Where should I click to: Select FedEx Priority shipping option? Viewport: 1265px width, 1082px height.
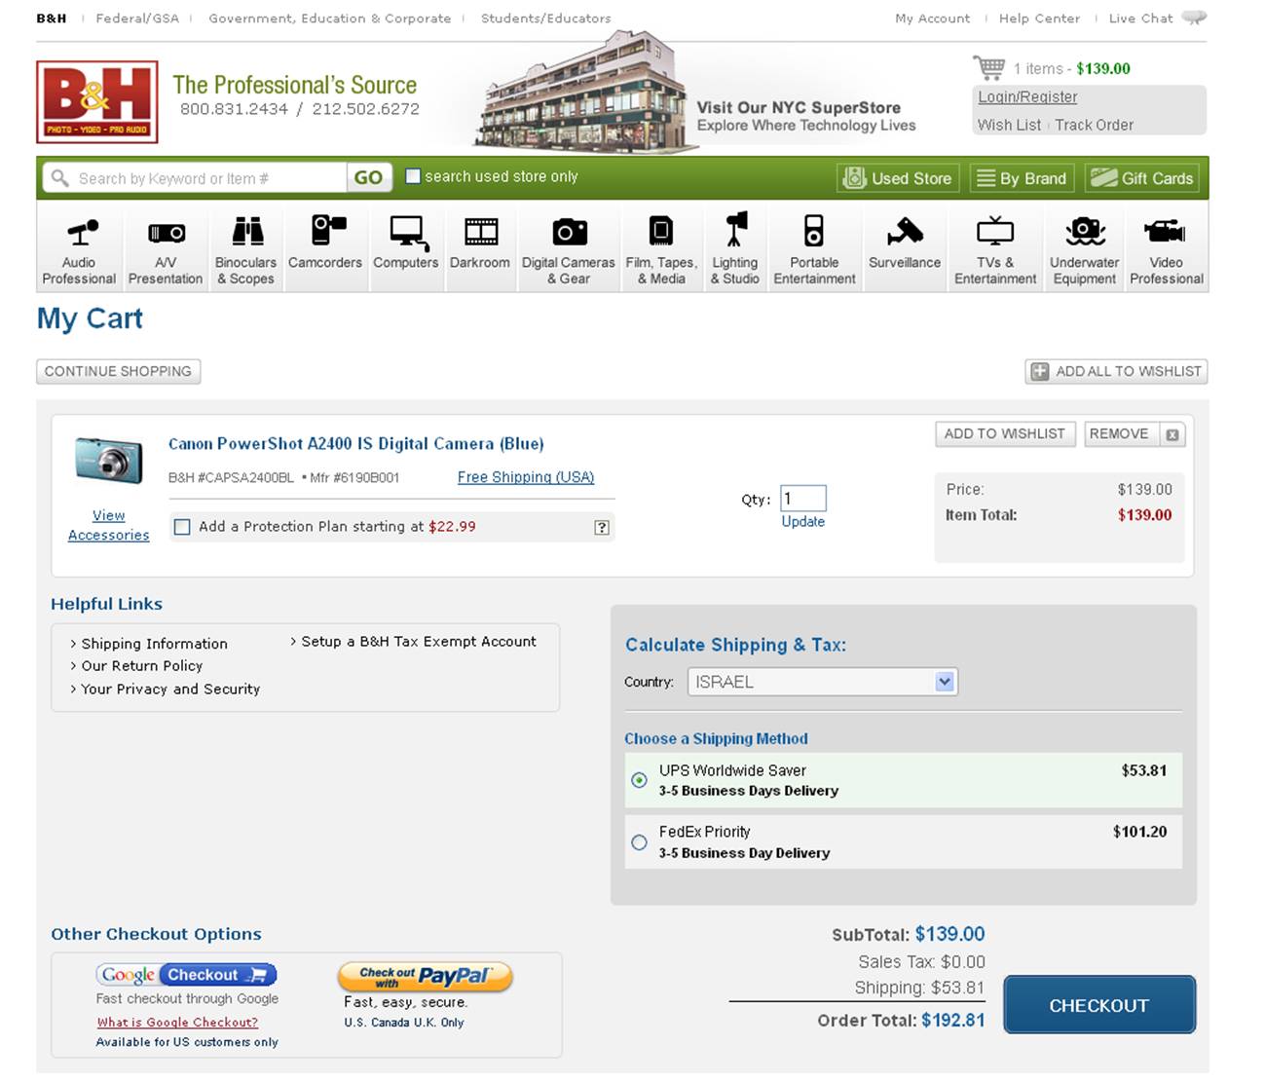(x=639, y=842)
